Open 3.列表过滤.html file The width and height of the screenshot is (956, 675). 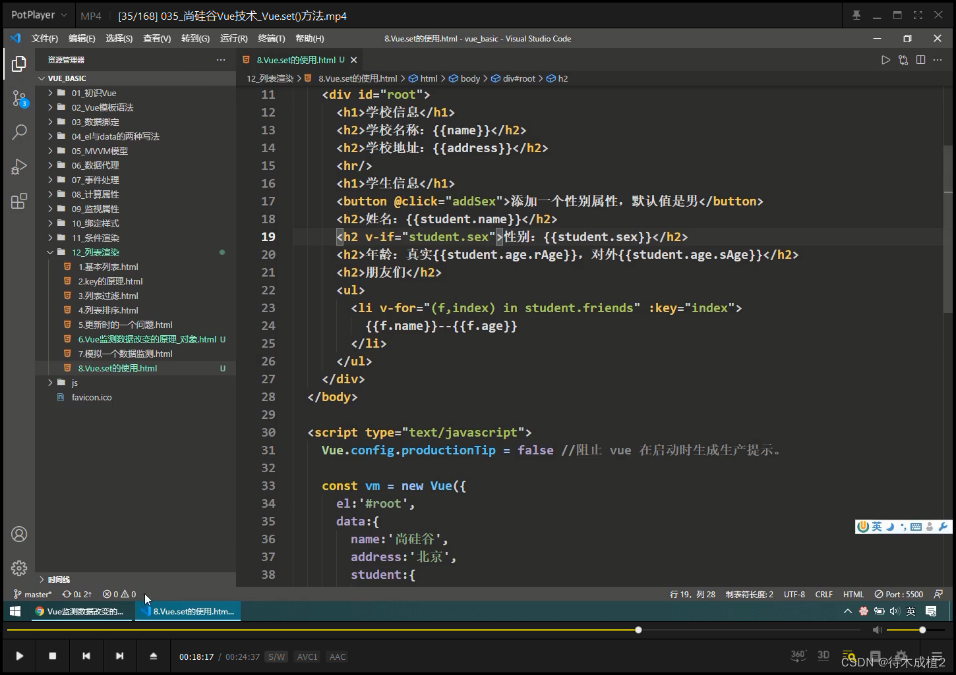108,296
